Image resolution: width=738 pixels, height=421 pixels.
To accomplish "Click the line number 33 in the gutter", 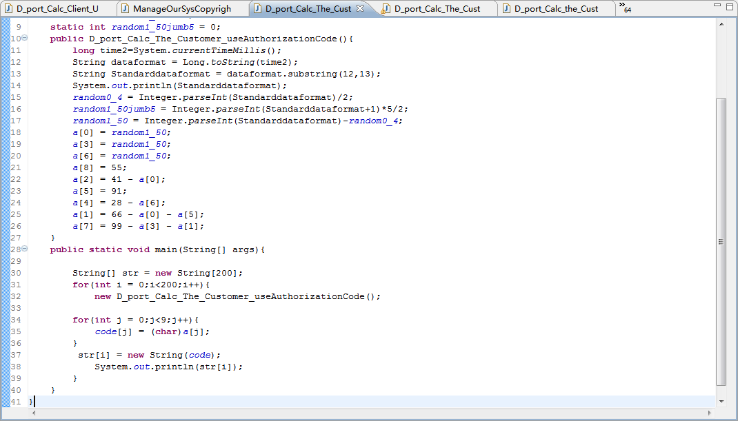I will [16, 308].
